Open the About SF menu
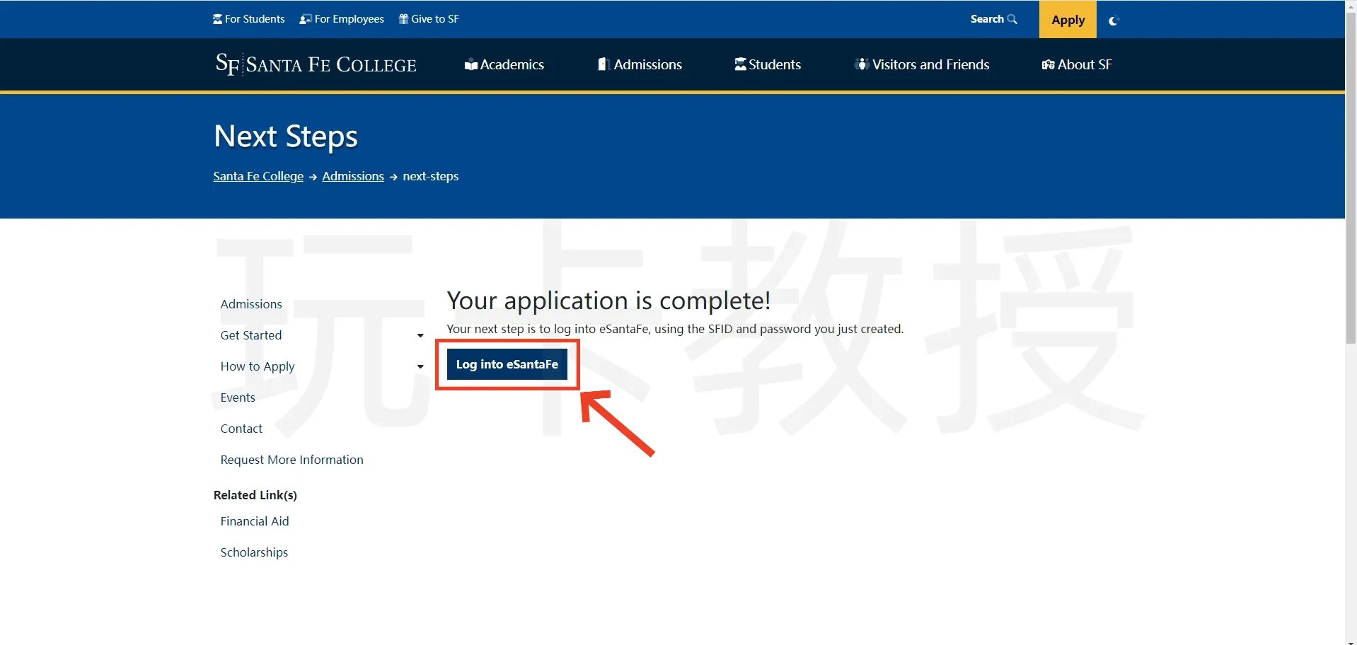1357x645 pixels. coord(1076,64)
